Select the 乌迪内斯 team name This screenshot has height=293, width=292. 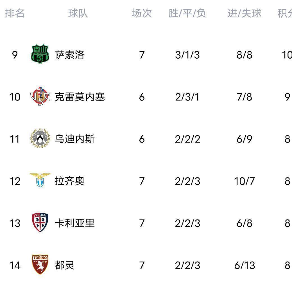point(75,139)
